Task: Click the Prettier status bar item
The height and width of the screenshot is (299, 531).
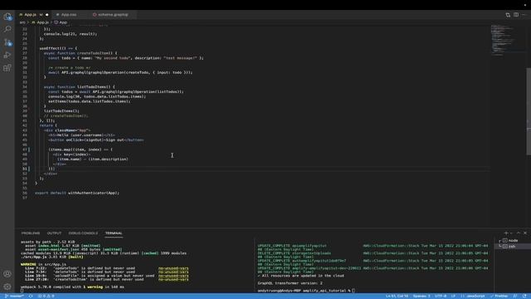Action: coord(499,296)
